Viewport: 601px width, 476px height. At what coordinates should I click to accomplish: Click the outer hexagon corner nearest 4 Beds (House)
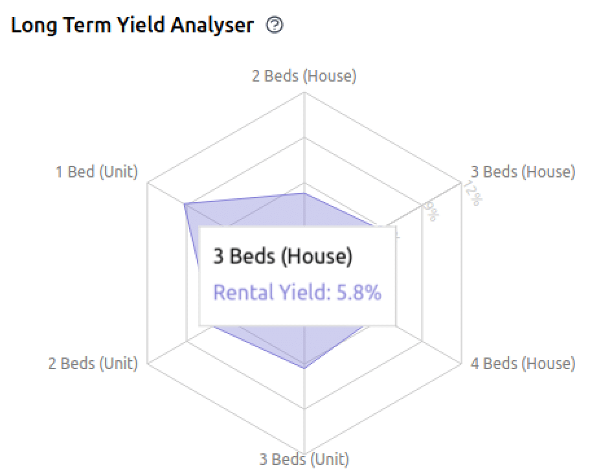point(462,363)
